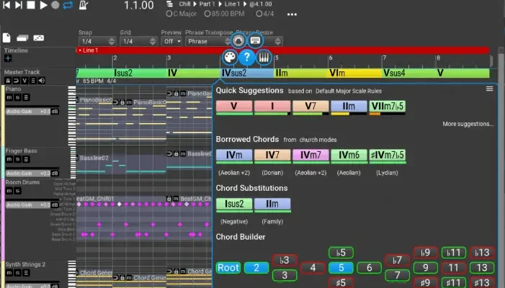Expand the Preview Off dropdown
The width and height of the screenshot is (505, 288).
[x=171, y=41]
